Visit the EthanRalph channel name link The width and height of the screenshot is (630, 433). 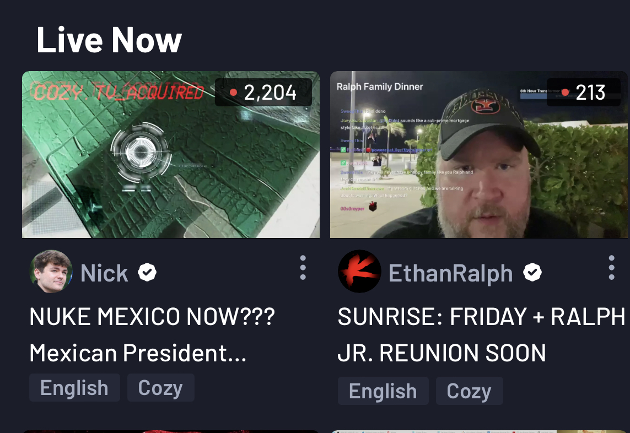click(451, 273)
